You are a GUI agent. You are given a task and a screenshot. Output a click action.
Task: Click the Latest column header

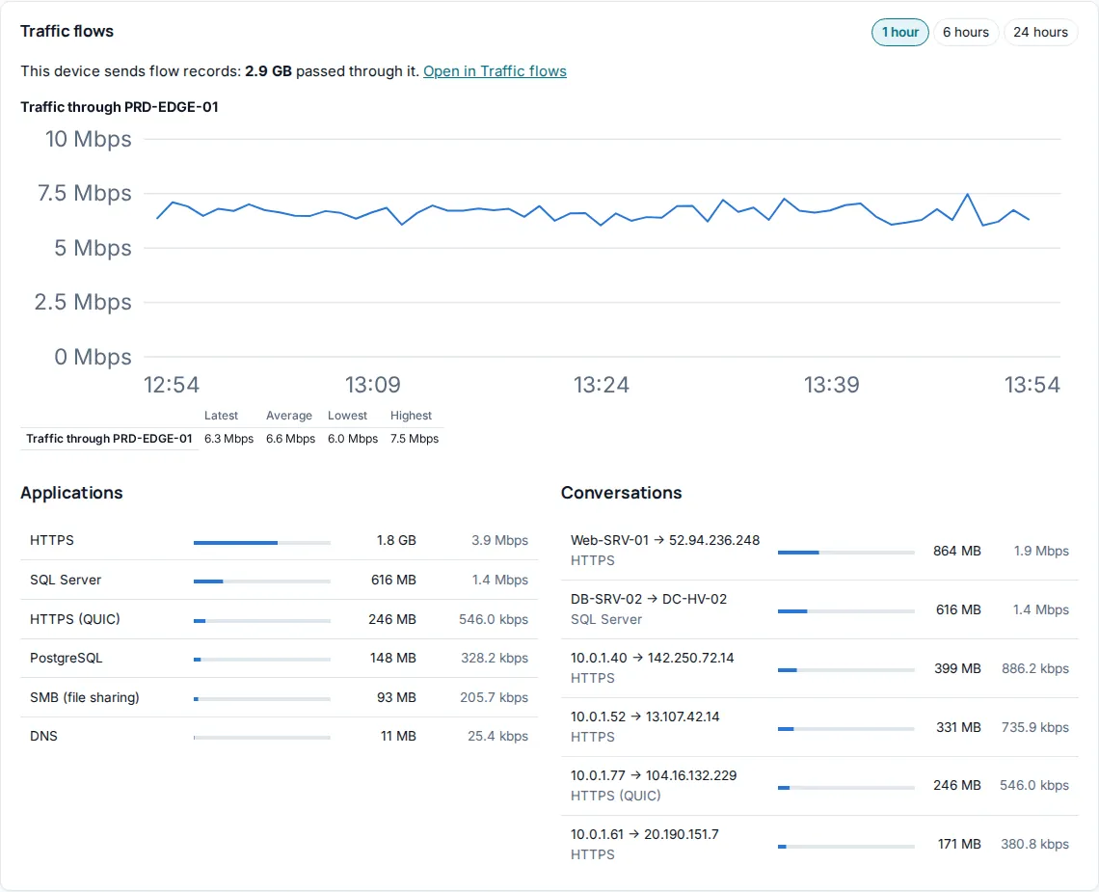coord(221,416)
